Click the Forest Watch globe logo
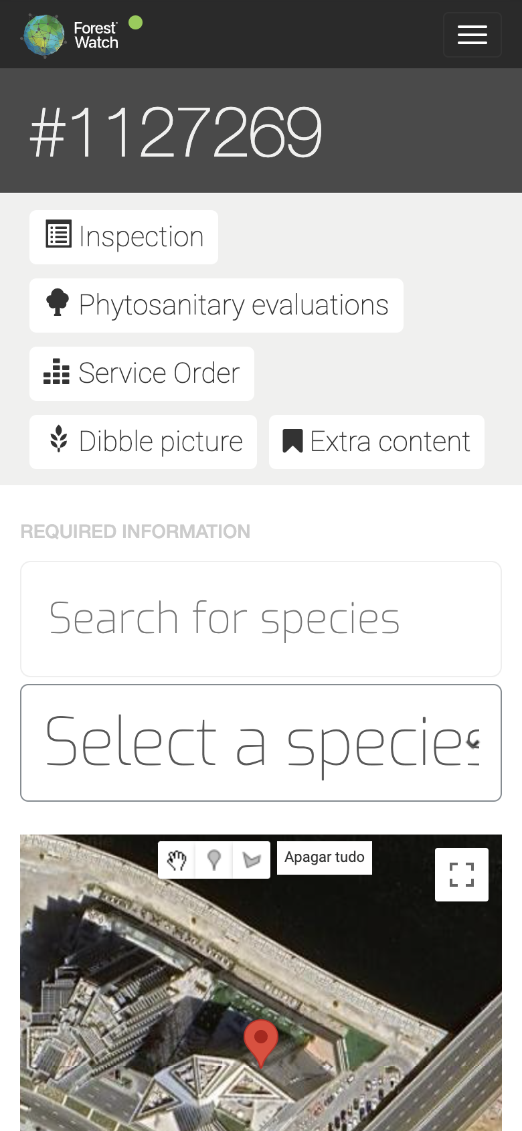 point(44,35)
